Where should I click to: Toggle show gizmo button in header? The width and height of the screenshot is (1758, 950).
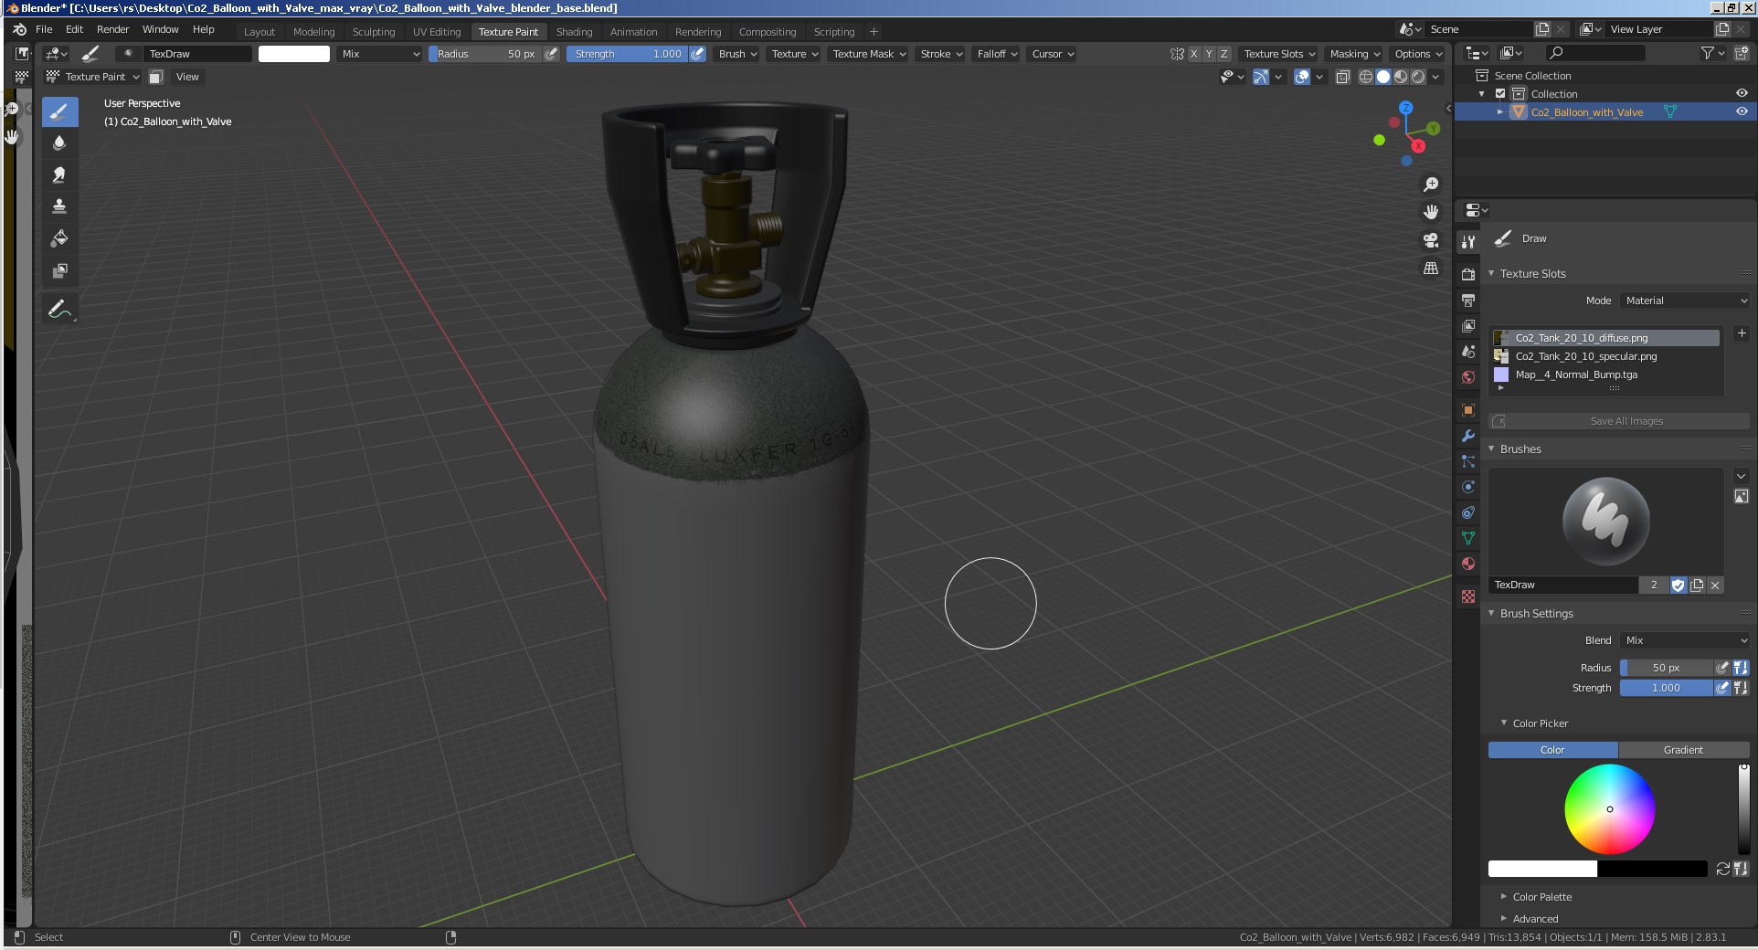(x=1261, y=77)
